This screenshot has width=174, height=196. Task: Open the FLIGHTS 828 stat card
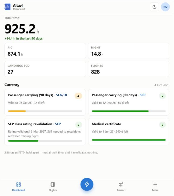pos(129,69)
